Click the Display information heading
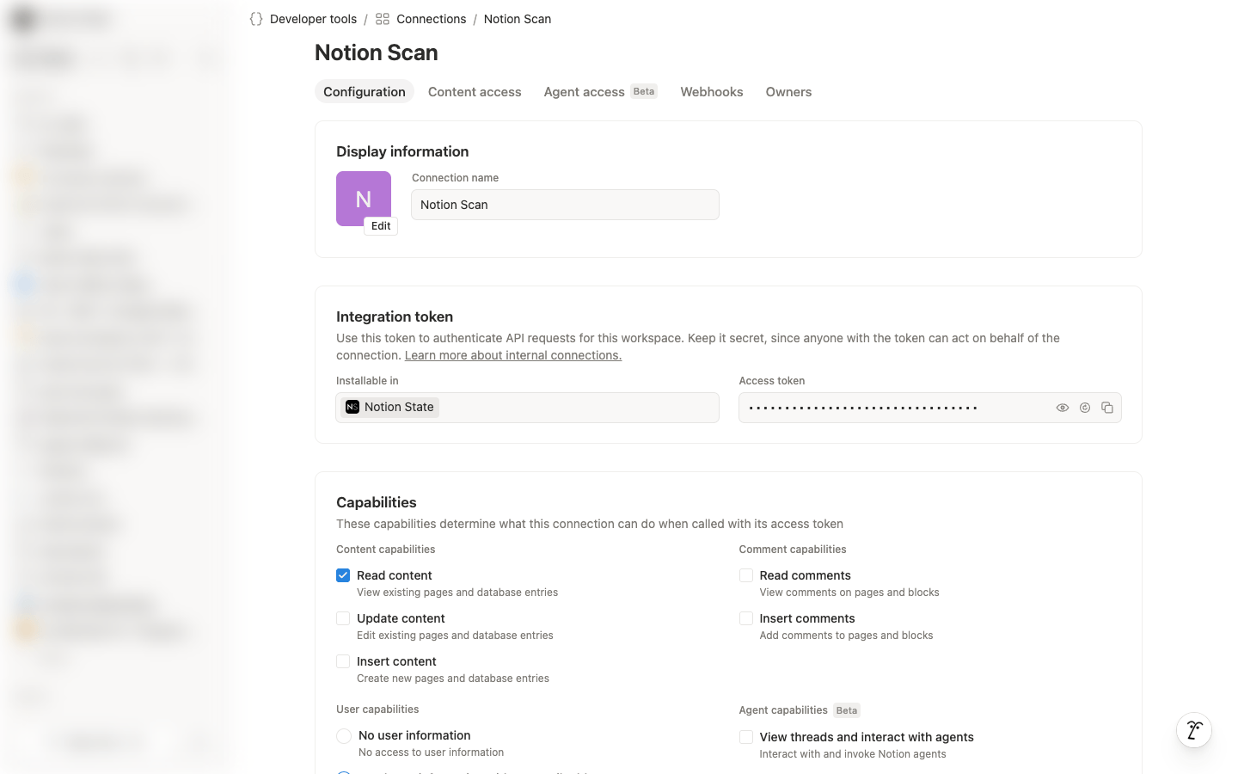The width and height of the screenshot is (1238, 774). pos(402,151)
